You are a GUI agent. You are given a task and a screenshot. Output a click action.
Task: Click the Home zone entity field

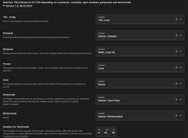133,84
